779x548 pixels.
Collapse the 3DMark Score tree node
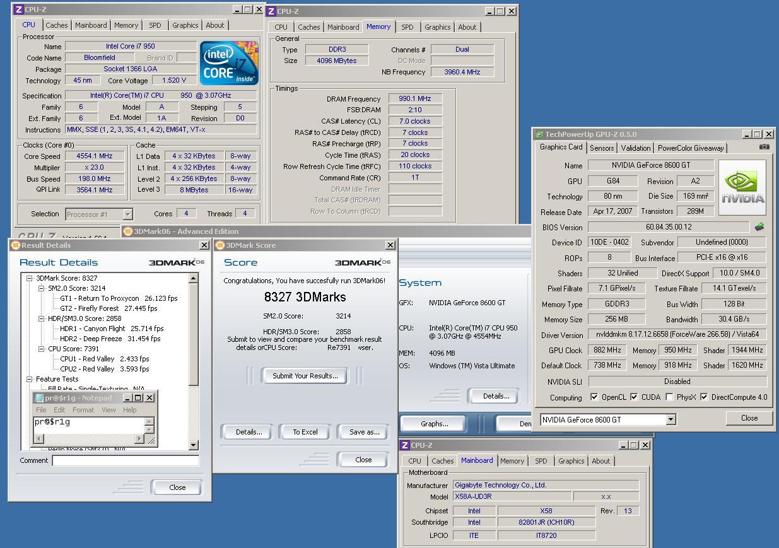pyautogui.click(x=29, y=278)
